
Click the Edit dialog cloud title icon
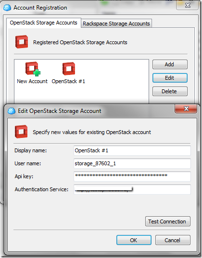[x=12, y=111]
